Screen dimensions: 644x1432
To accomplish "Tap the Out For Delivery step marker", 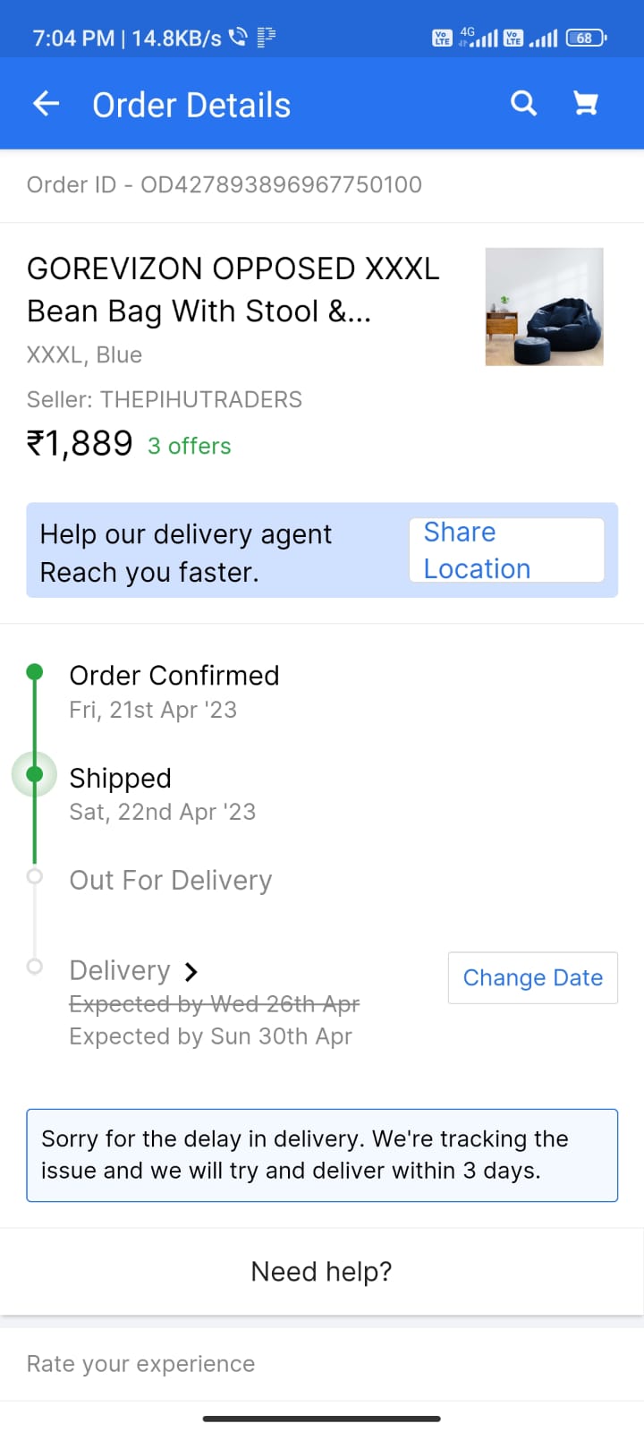I will tap(35, 877).
